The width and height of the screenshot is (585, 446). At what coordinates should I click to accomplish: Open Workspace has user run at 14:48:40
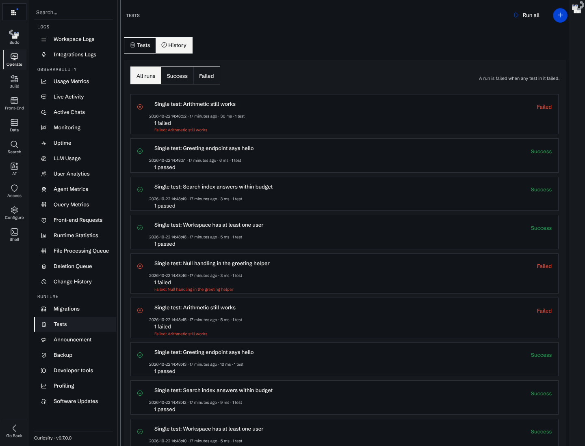pyautogui.click(x=344, y=433)
